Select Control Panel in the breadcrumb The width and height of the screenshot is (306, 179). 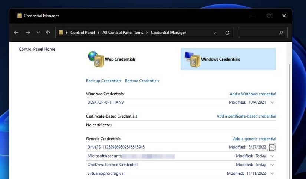83,33
